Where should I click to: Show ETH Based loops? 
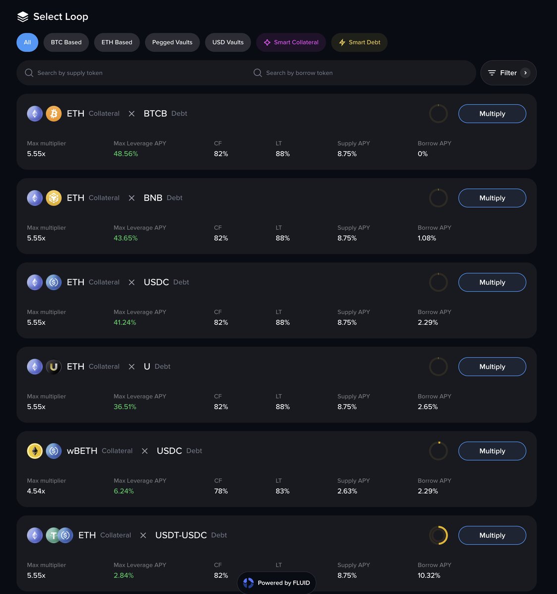pos(117,43)
